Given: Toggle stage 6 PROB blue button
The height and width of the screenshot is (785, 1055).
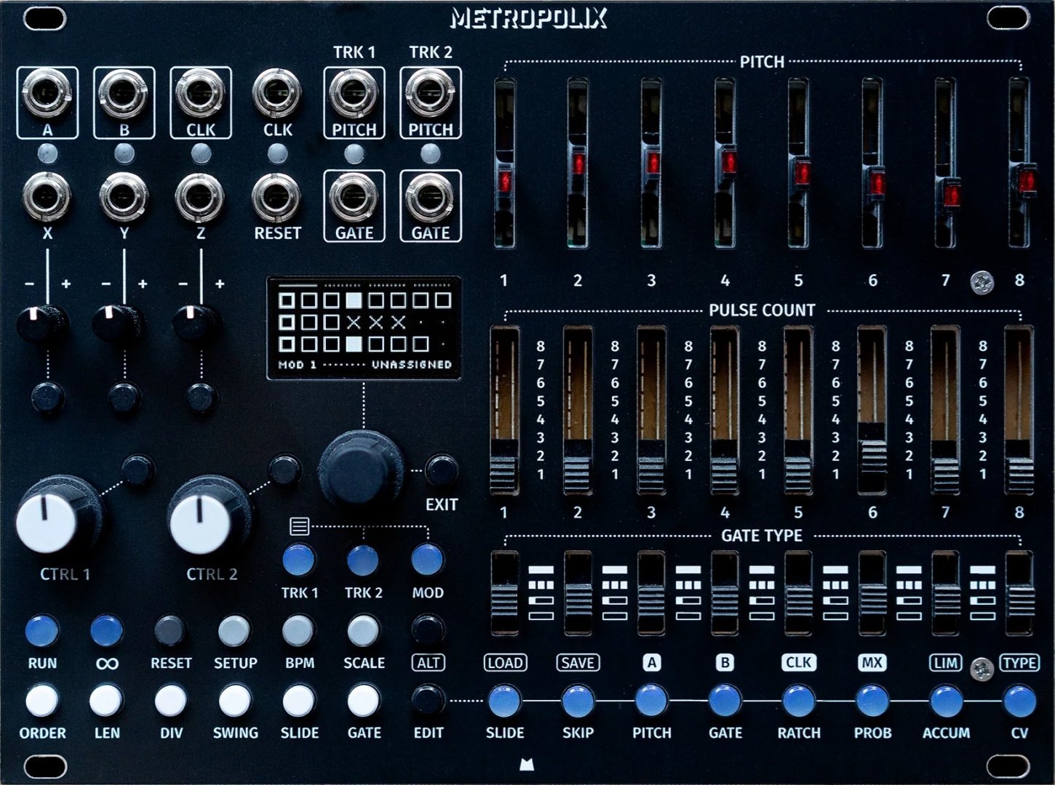Looking at the screenshot, I should point(872,701).
